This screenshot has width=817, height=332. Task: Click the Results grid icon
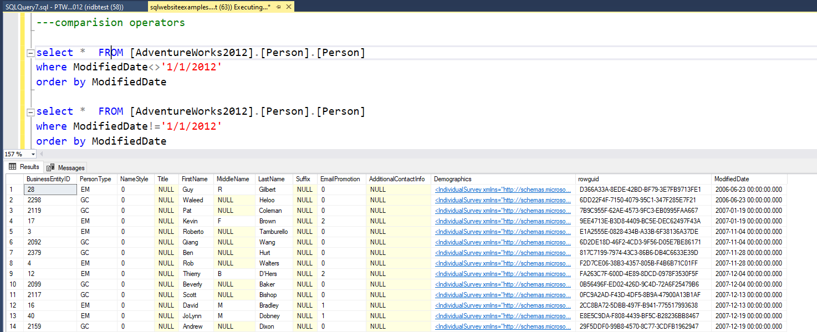pos(12,167)
